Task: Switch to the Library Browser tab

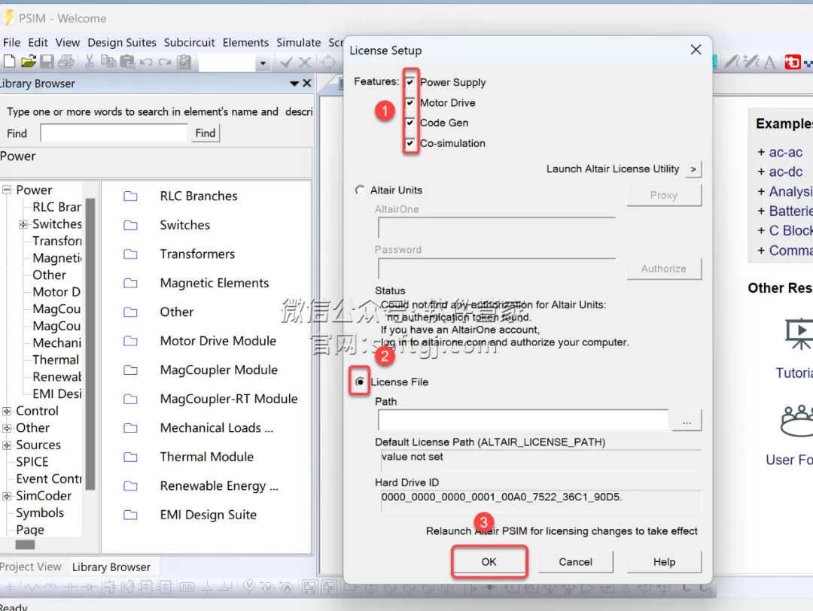Action: click(111, 567)
